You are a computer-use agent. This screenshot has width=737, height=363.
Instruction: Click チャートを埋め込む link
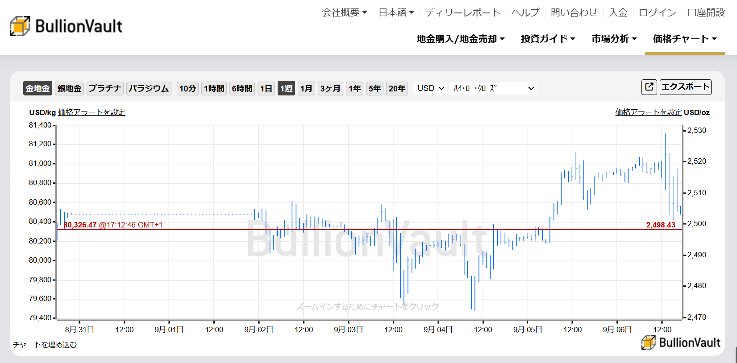pos(45,345)
